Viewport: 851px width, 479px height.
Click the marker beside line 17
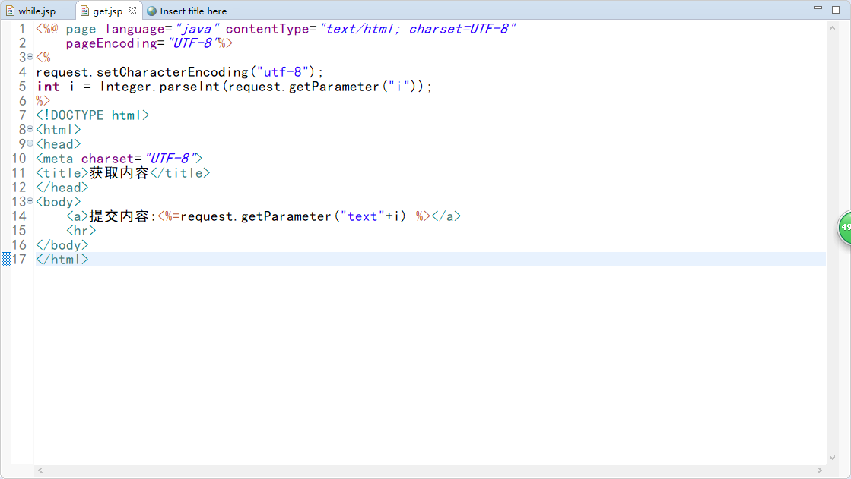[7, 260]
